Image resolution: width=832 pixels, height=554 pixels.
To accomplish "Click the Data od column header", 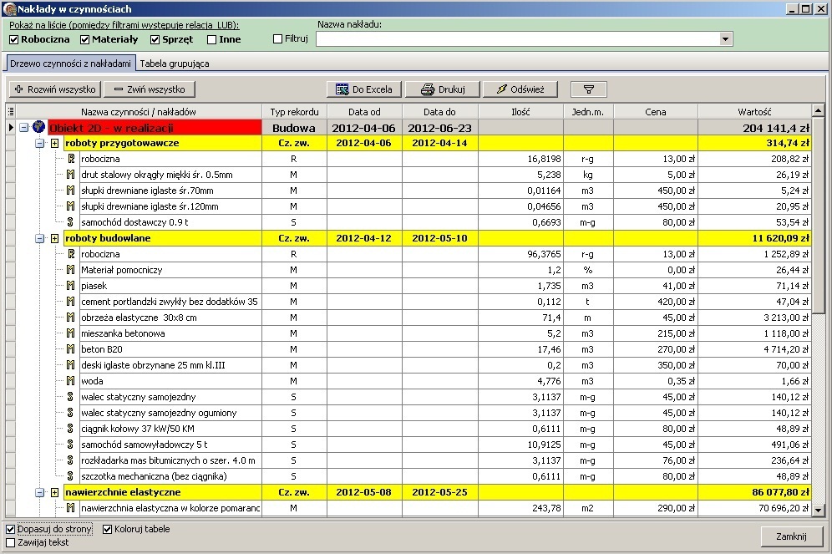I will (364, 112).
